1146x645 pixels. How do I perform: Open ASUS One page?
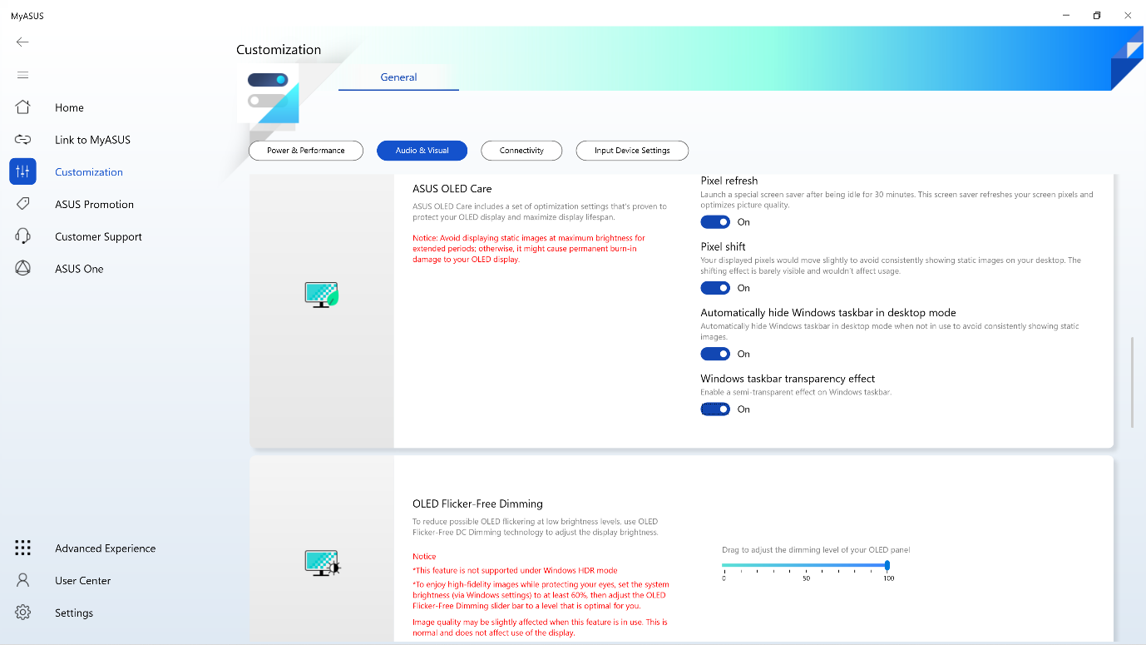[x=79, y=269]
